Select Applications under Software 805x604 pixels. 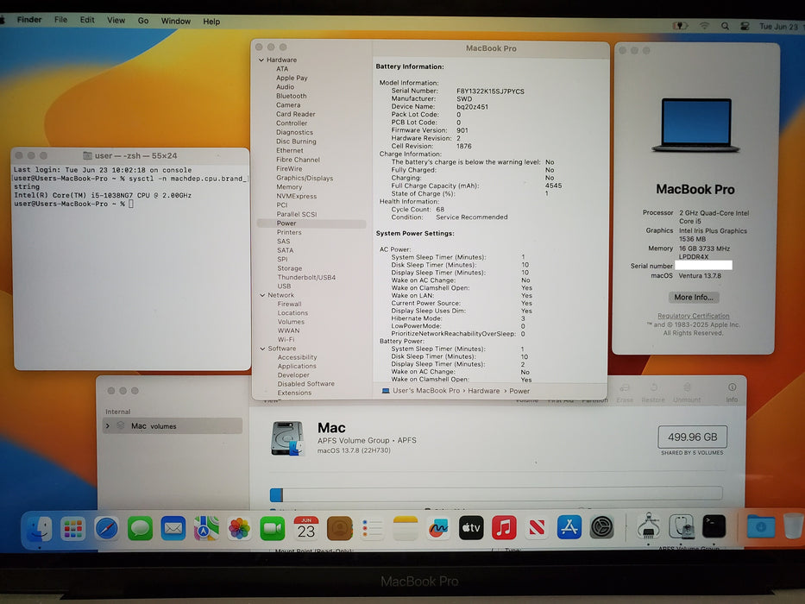[x=297, y=366]
